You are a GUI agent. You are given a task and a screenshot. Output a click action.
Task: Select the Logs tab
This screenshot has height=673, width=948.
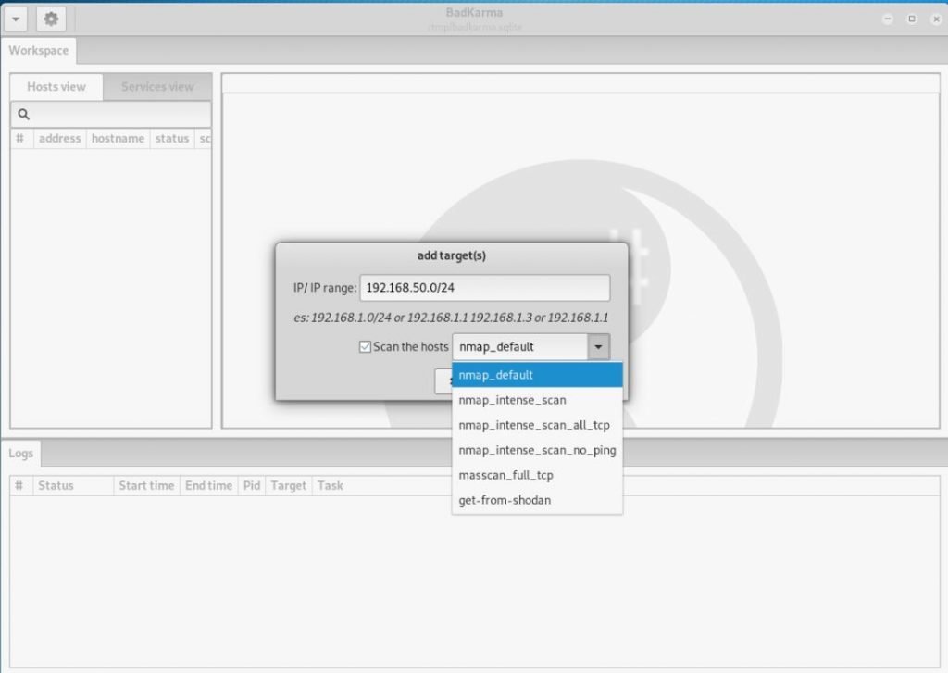21,454
